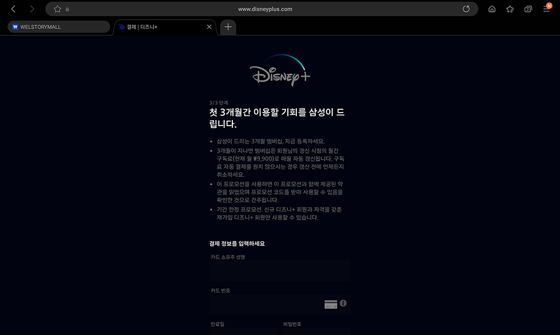Click the credit card icon in card number field

coord(331,304)
